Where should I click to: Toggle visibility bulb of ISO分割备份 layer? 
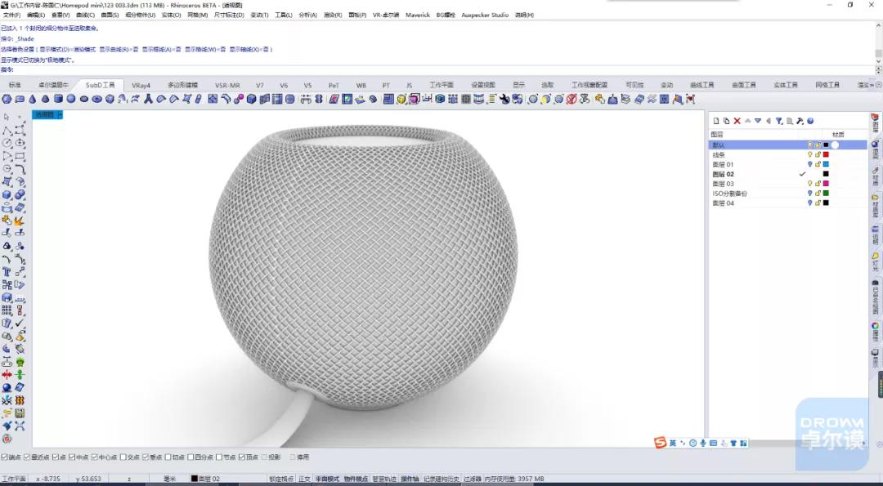[809, 193]
